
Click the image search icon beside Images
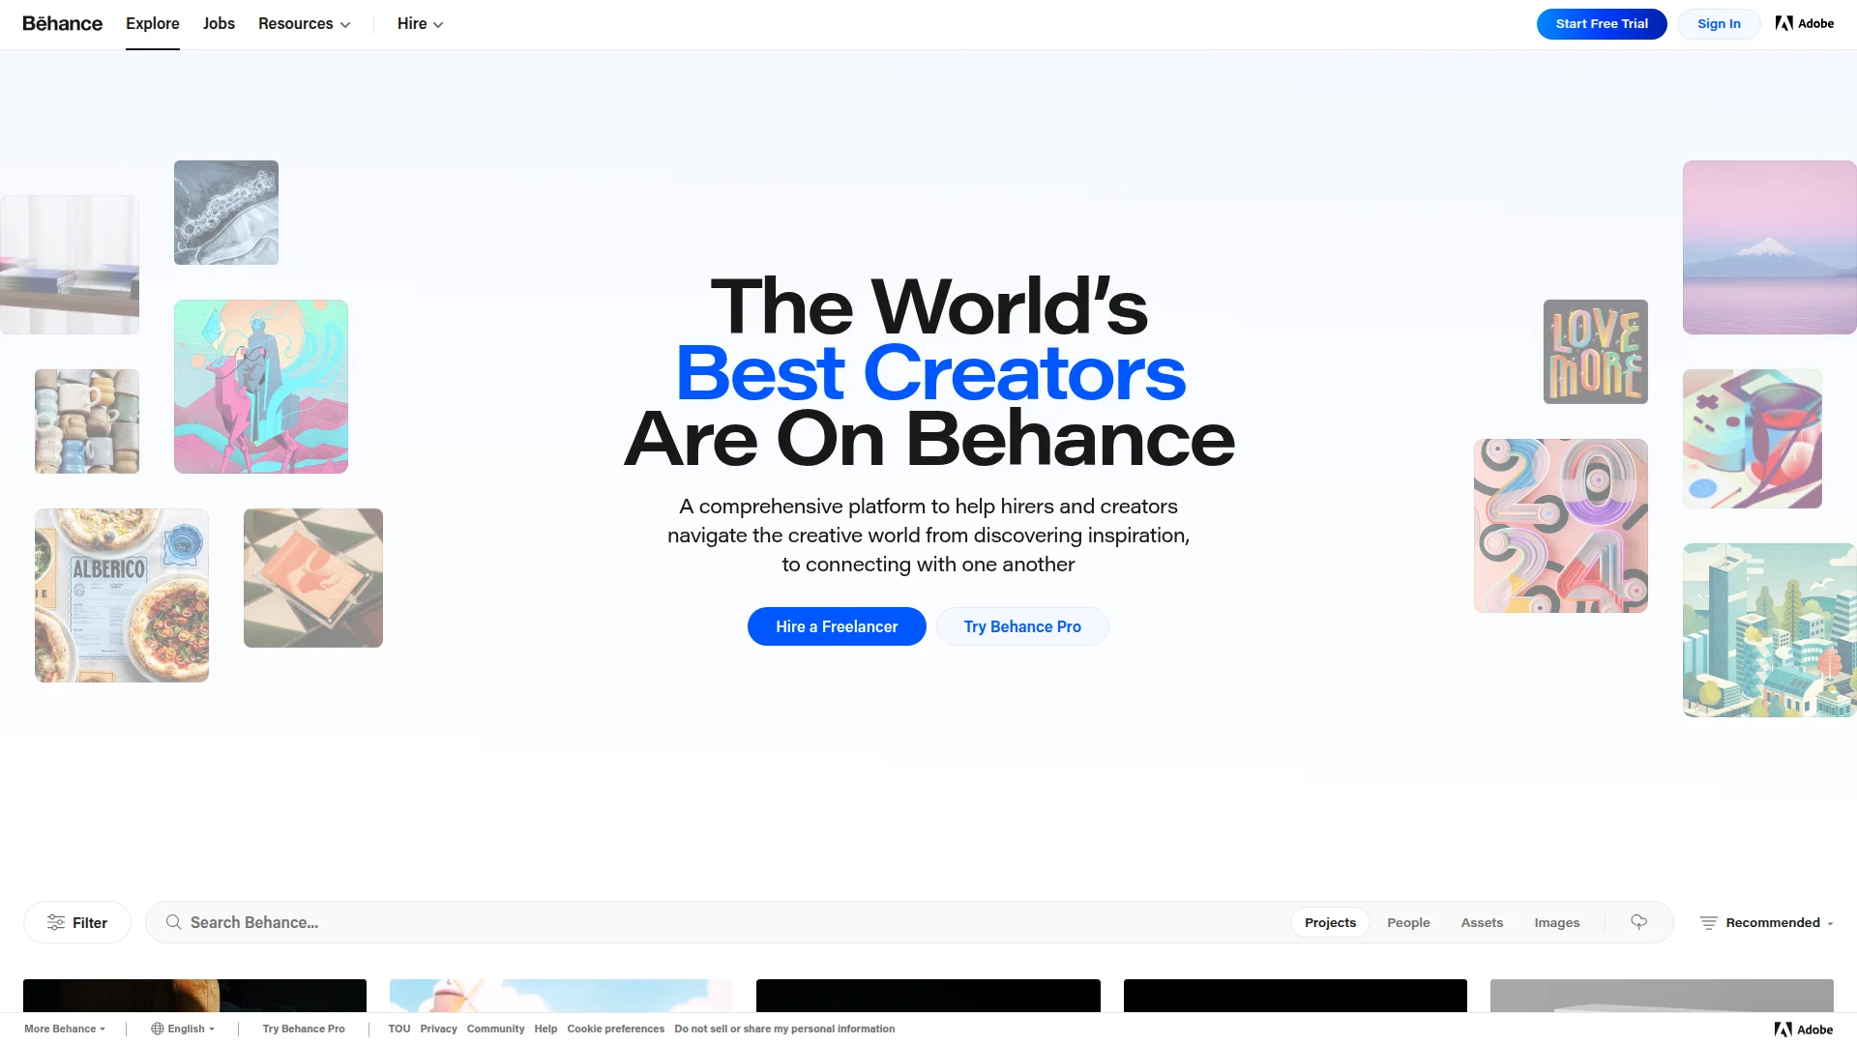tap(1638, 922)
